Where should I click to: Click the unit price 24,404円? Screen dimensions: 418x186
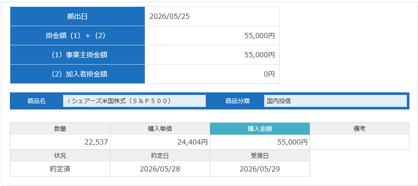click(192, 142)
